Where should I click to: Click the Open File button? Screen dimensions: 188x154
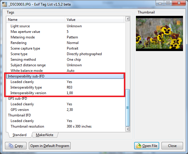[x=147, y=145]
